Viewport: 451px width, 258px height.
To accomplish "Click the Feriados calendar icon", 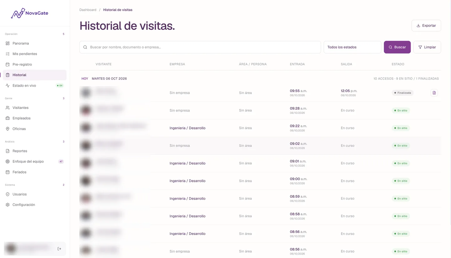I will [8, 172].
